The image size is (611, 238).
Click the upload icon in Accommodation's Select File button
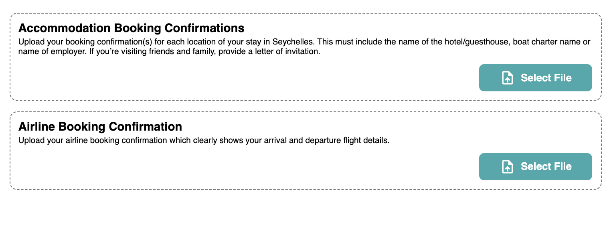point(508,78)
